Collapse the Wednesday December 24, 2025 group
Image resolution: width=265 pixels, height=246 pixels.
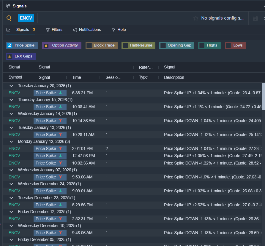(x=11, y=184)
